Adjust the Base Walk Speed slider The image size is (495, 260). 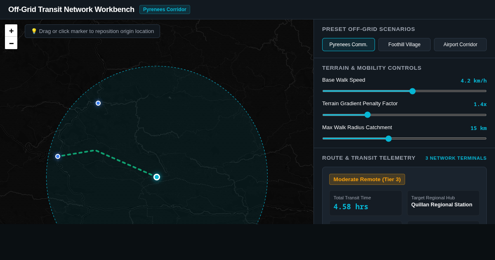coord(404,91)
